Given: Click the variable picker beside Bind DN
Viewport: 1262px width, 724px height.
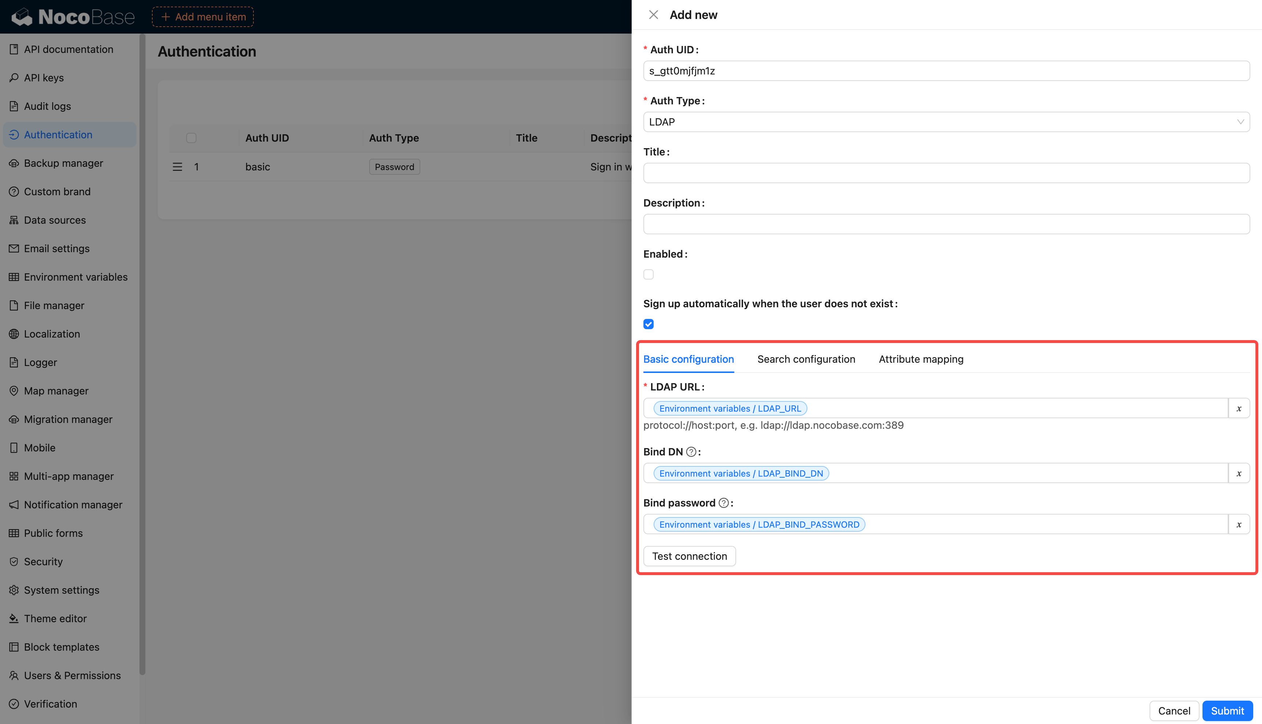Looking at the screenshot, I should click(1239, 473).
